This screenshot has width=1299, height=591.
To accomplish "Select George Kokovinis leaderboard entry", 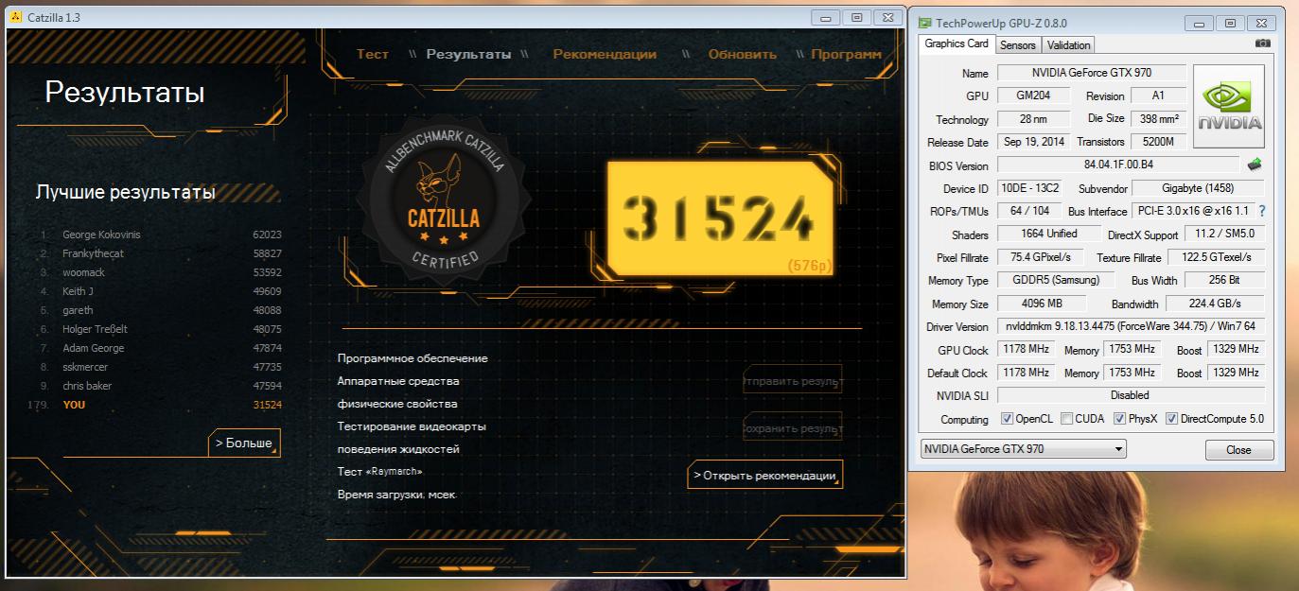I will click(x=161, y=235).
